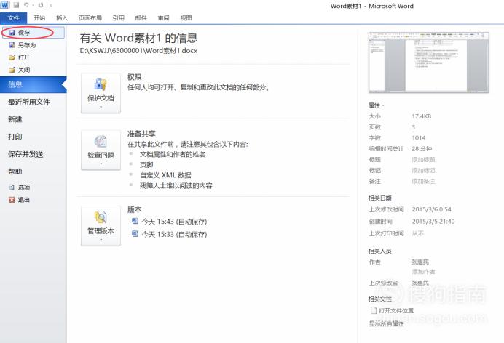The width and height of the screenshot is (504, 343).
Task: Click the Add title (添加标题) field
Action: (423, 160)
